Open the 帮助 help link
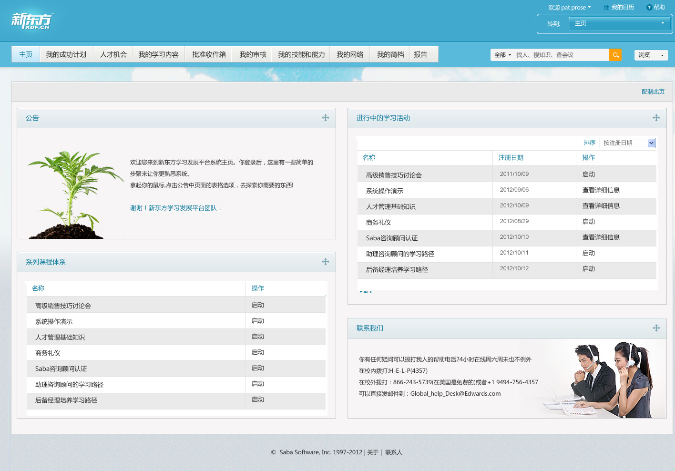This screenshot has height=471, width=675. tap(655, 7)
